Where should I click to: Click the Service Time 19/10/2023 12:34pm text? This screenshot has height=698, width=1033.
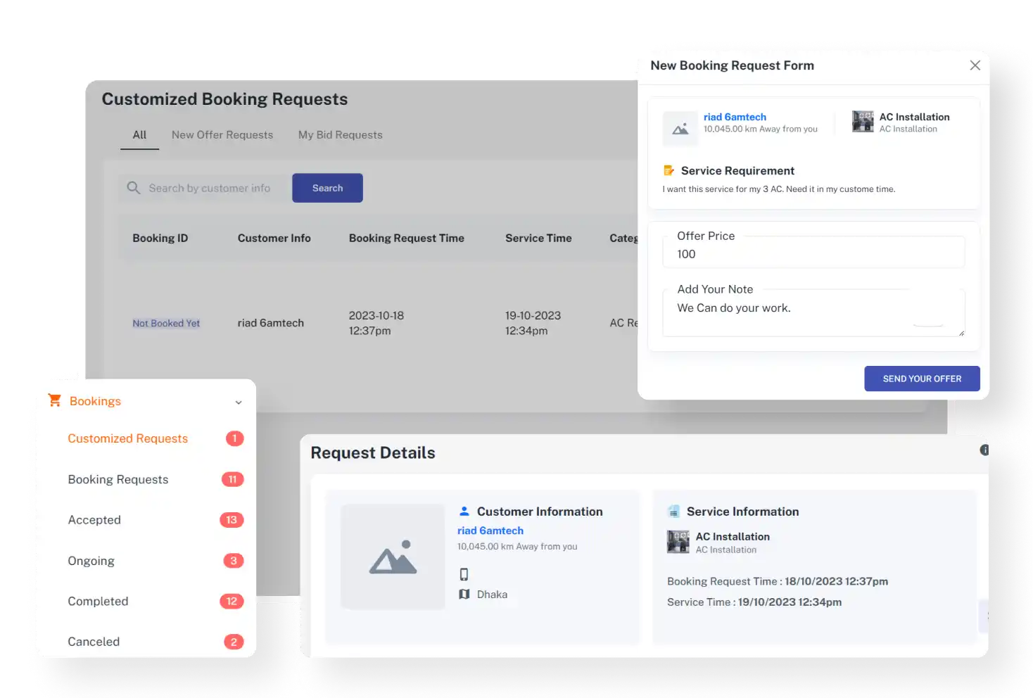coord(754,602)
